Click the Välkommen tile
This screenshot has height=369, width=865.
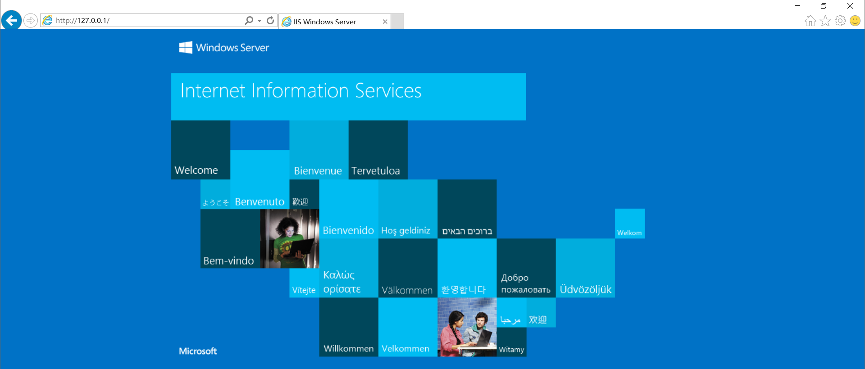(x=408, y=268)
